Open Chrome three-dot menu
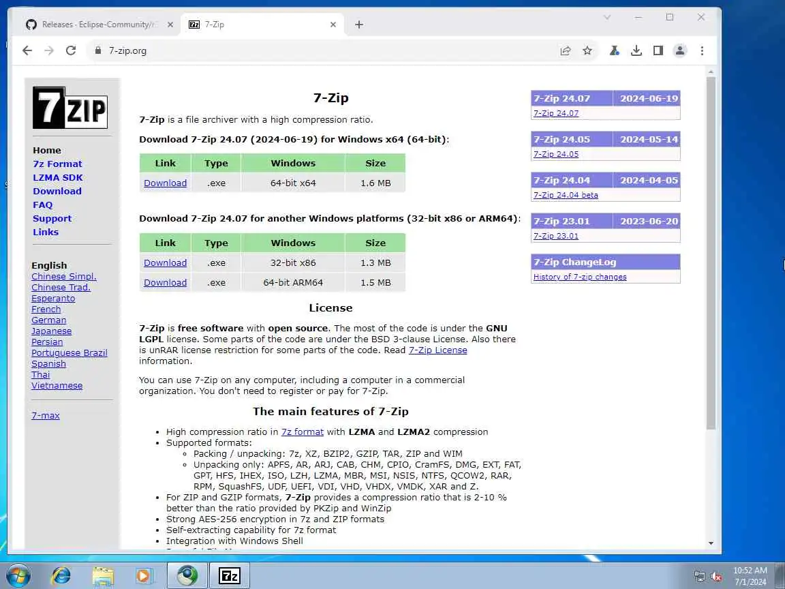 pyautogui.click(x=702, y=50)
